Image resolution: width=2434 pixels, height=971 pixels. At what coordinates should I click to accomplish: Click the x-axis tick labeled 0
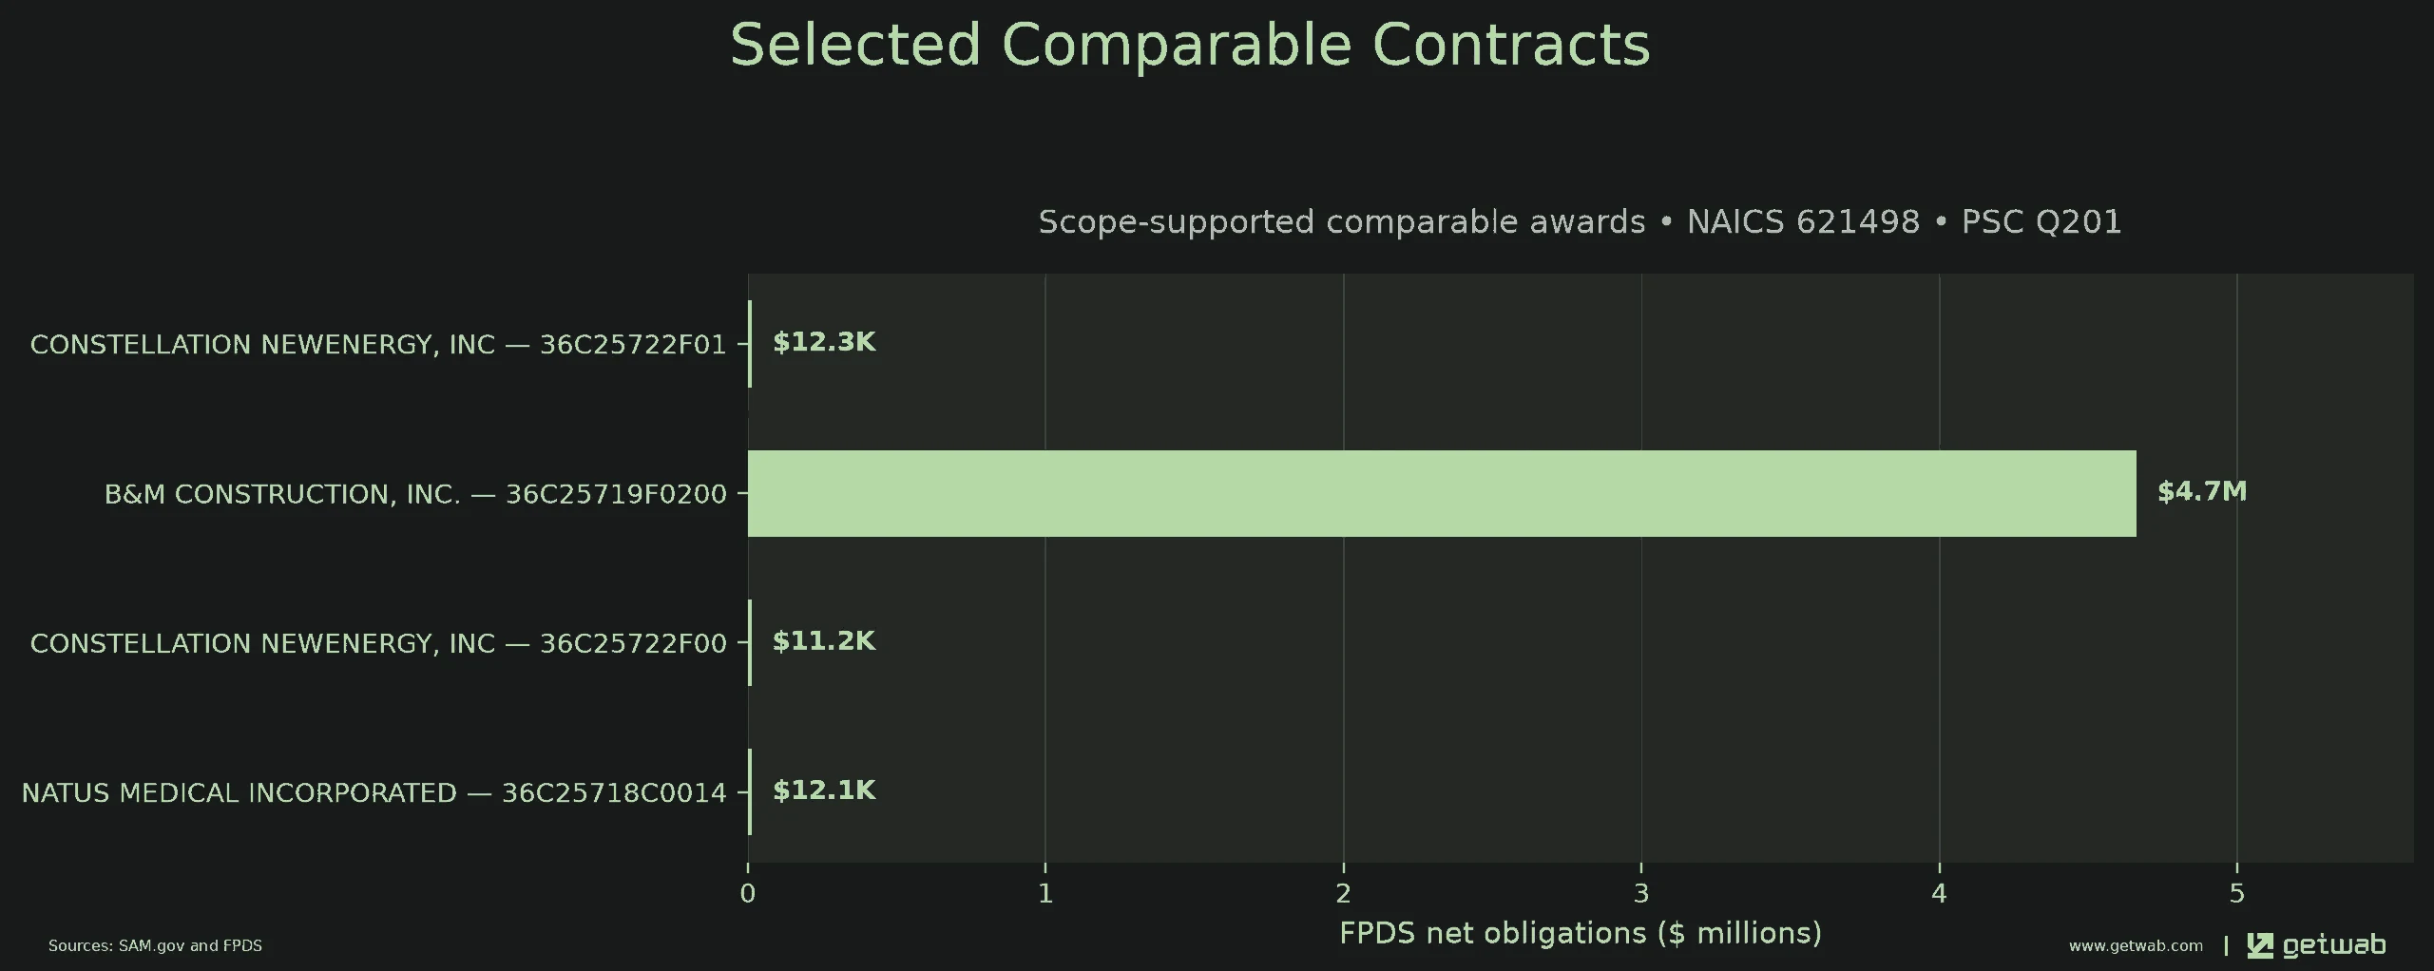coord(748,894)
